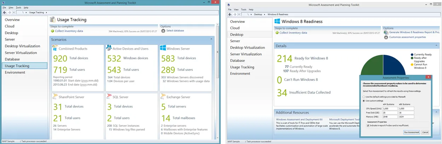Click the dark blue pie chart slice
The image size is (442, 144).
395,65
